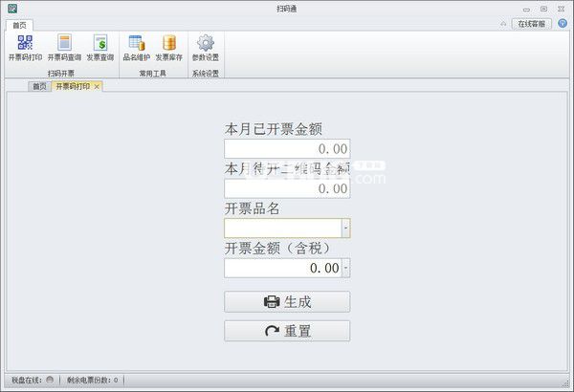Open 参数设置 gear settings
This screenshot has height=392, width=574.
tap(206, 48)
